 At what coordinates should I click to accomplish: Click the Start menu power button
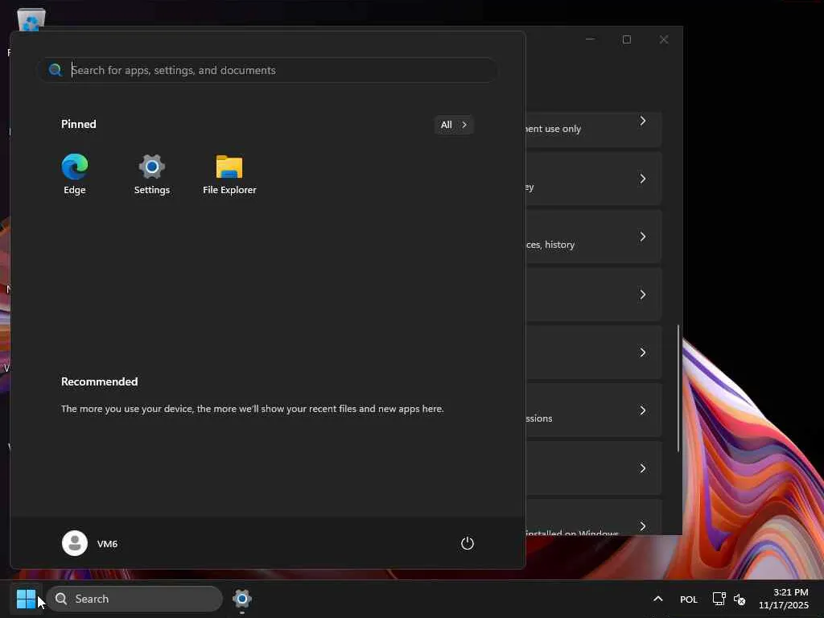pyautogui.click(x=468, y=543)
